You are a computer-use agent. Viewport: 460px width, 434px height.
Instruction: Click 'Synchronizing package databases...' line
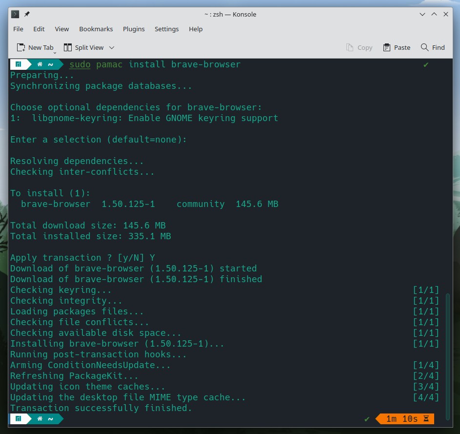tap(101, 86)
